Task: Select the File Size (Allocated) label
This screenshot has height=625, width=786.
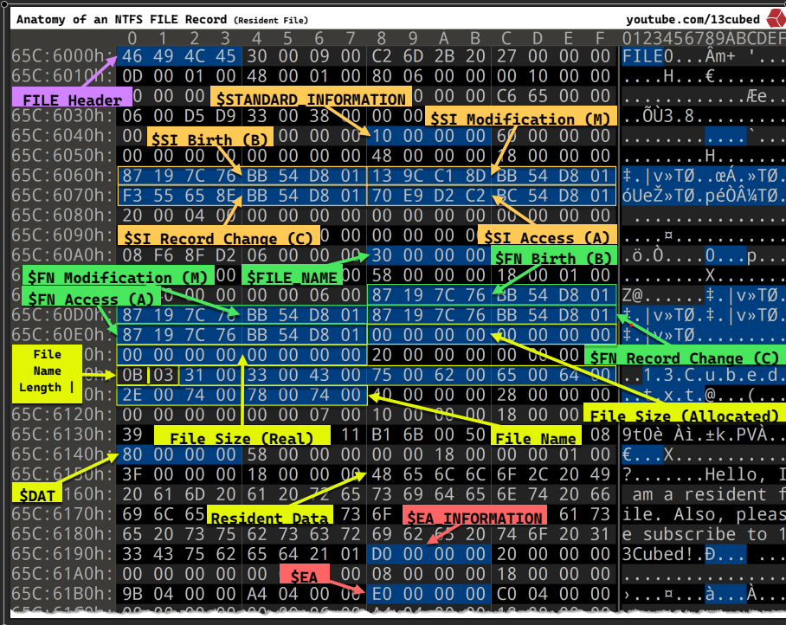Action: [680, 416]
